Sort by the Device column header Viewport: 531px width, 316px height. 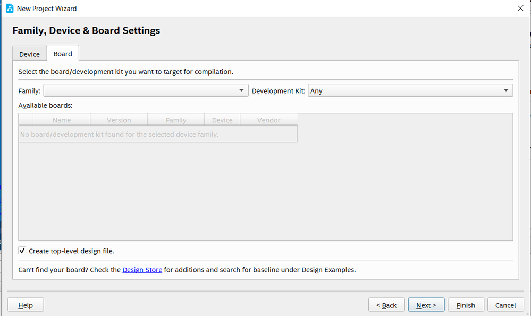(x=222, y=120)
